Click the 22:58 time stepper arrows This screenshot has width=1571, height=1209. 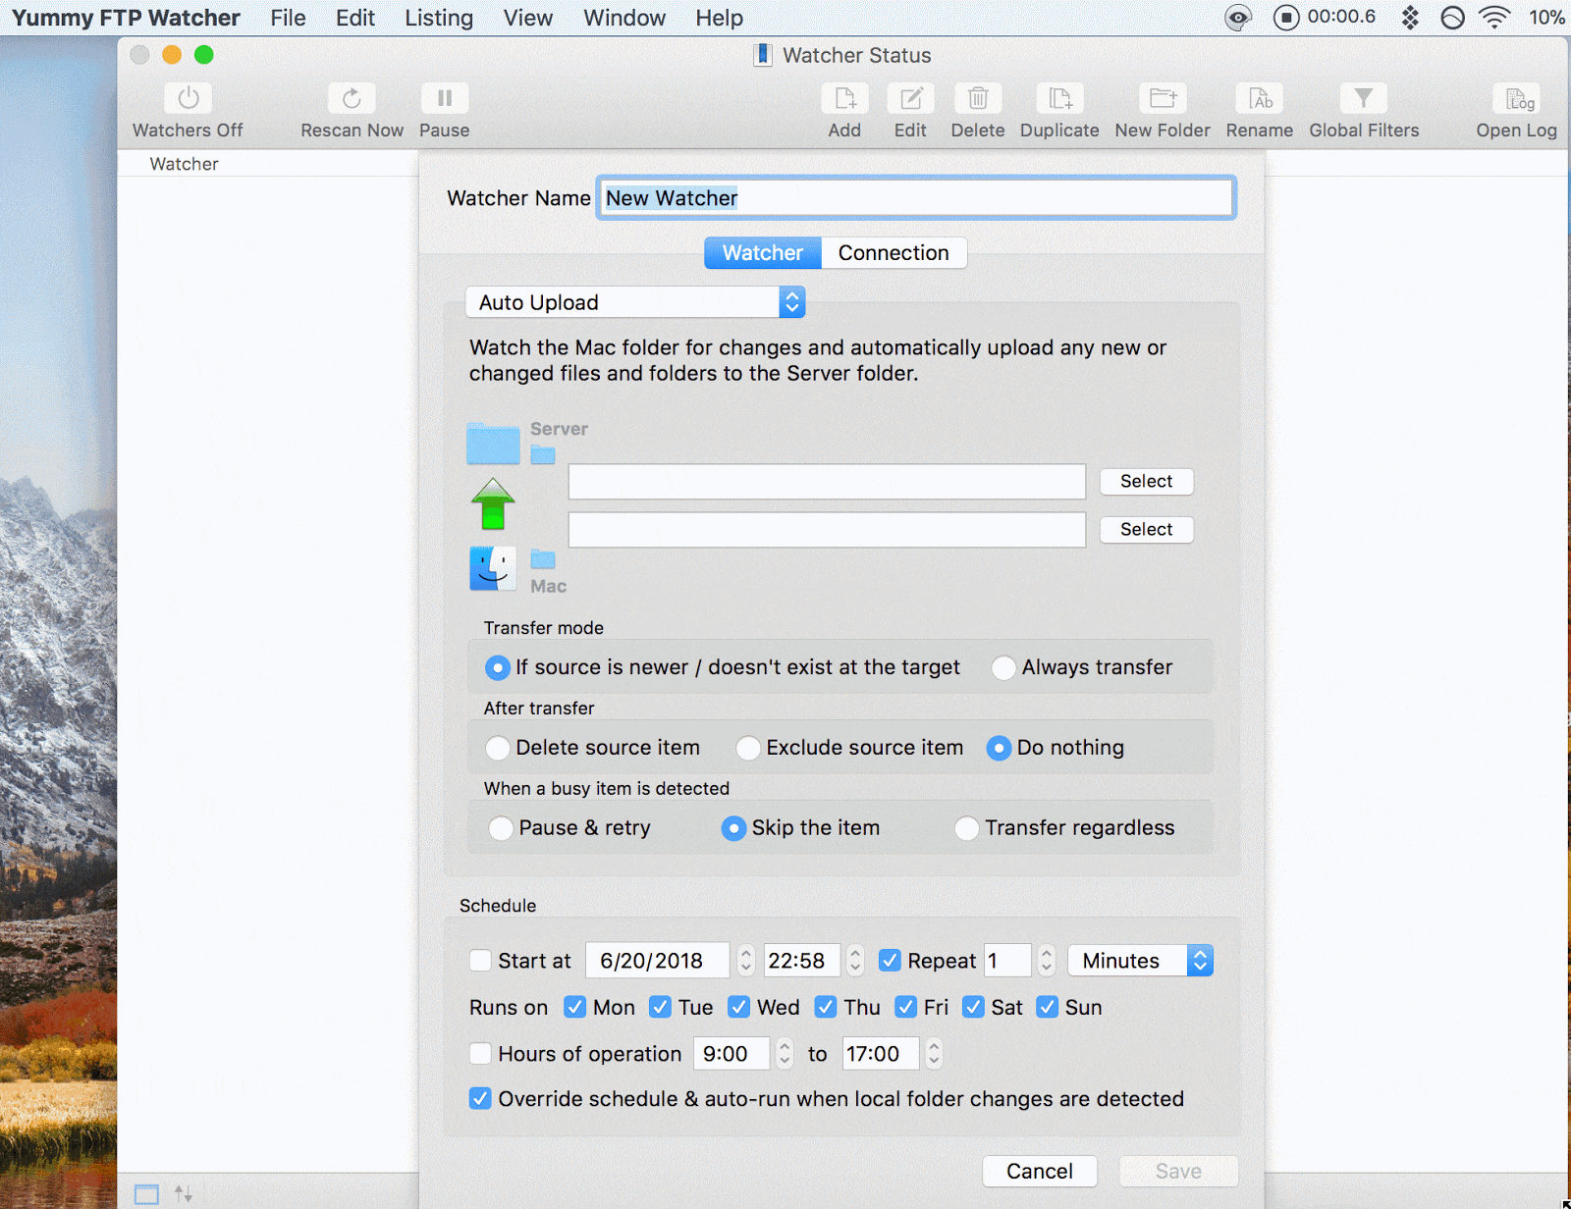[x=855, y=960]
